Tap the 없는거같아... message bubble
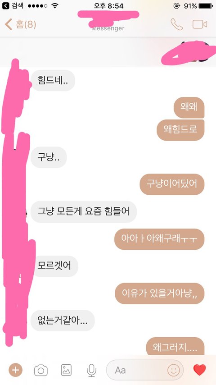 pos(63,321)
